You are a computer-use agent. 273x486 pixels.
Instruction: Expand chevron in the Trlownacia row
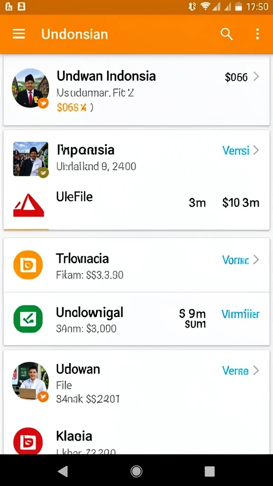[256, 260]
